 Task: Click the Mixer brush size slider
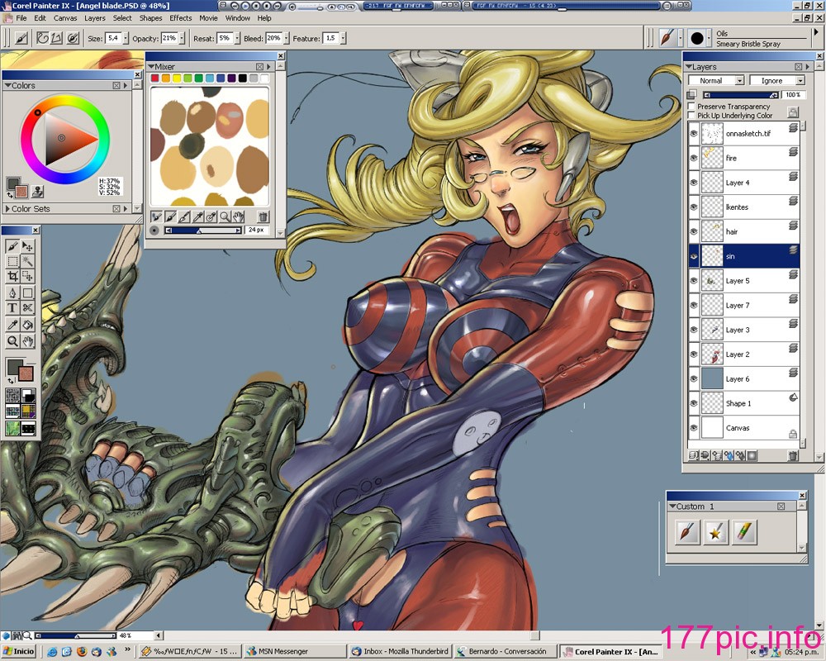click(x=203, y=231)
